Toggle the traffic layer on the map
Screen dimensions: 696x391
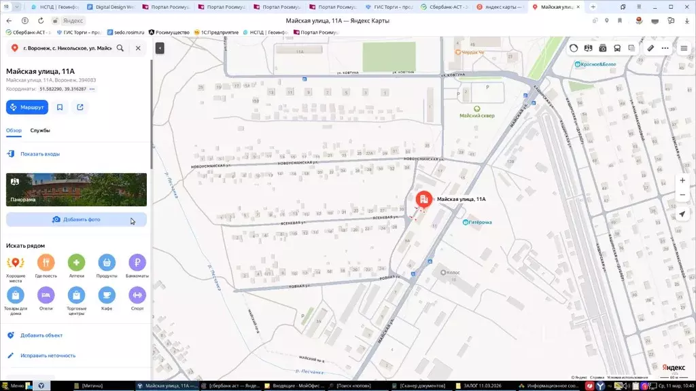coord(574,48)
